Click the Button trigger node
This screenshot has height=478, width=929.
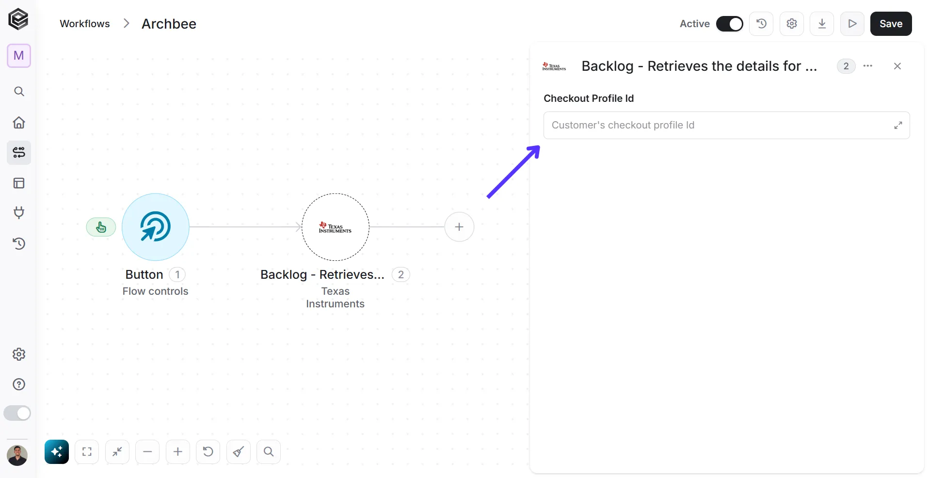click(155, 227)
